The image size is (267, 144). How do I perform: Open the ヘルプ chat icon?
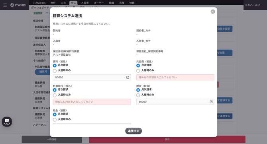click(x=7, y=122)
